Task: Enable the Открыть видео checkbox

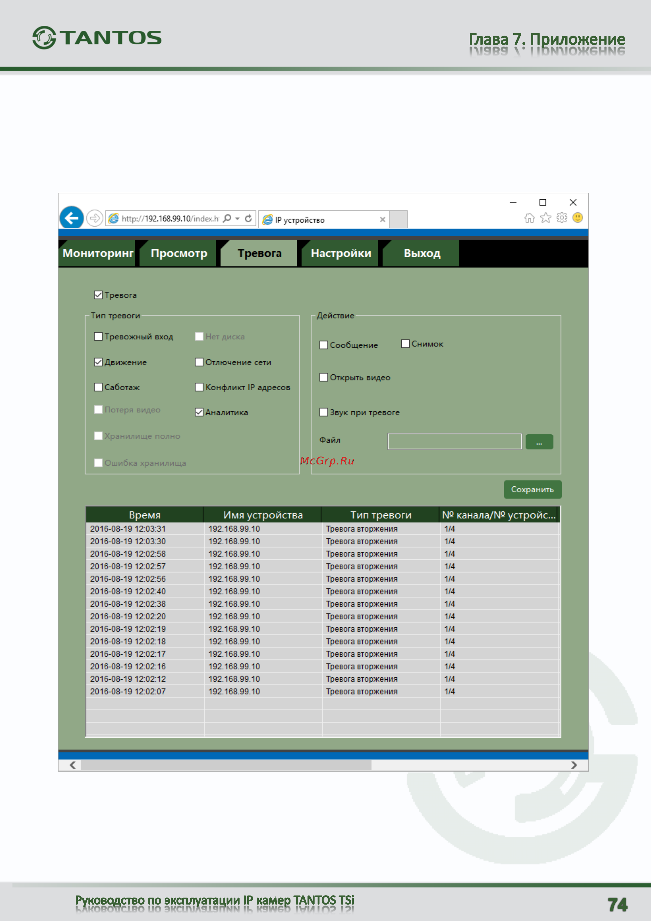Action: click(x=324, y=377)
